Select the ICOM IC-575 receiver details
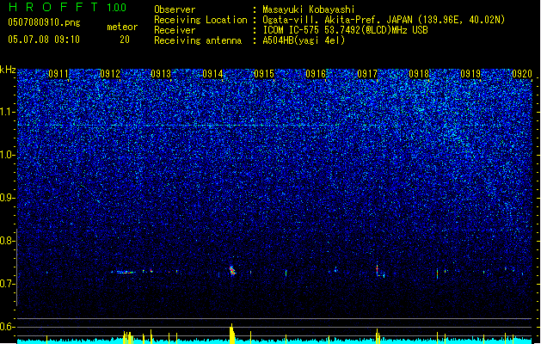The width and height of the screenshot is (541, 344). pyautogui.click(x=346, y=30)
